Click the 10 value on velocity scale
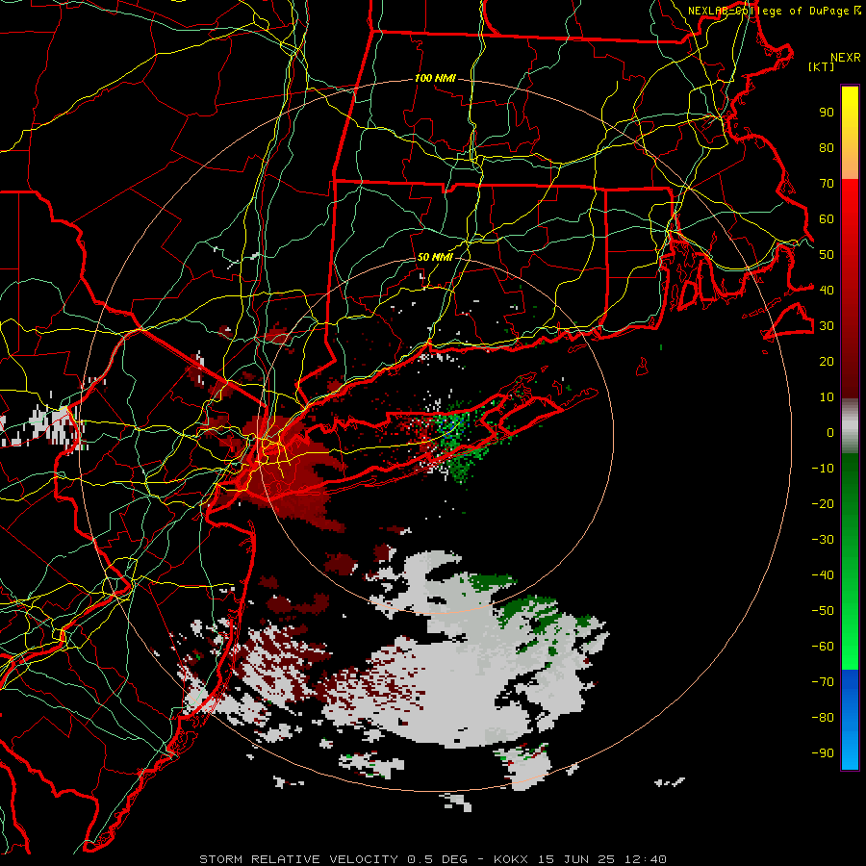 click(827, 397)
